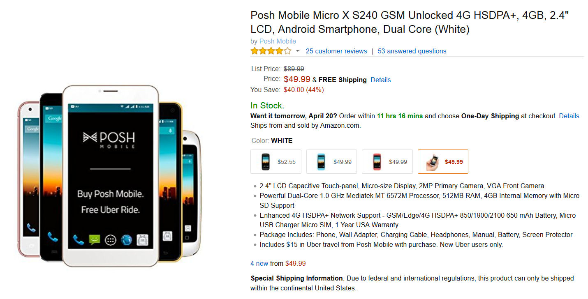This screenshot has height=299, width=588.
Task: Open Details for One-Day Shipping
Action: (x=569, y=116)
